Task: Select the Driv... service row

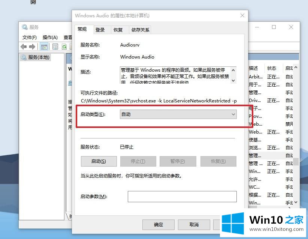Action: (x=271, y=100)
